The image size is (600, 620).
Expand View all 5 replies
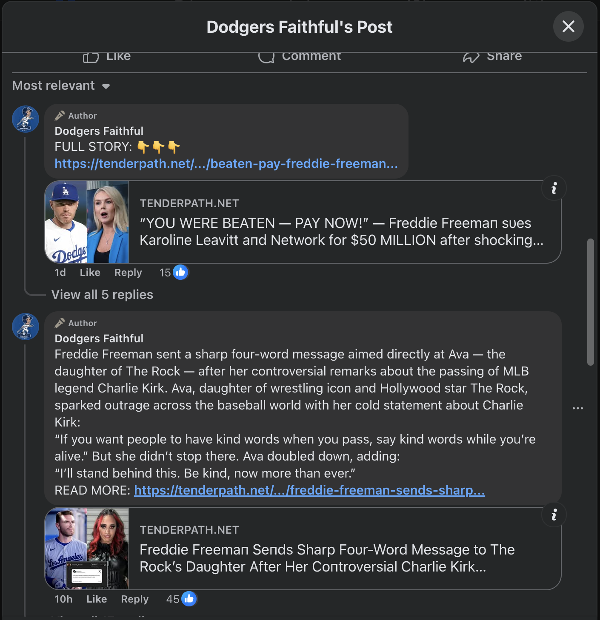pyautogui.click(x=102, y=295)
